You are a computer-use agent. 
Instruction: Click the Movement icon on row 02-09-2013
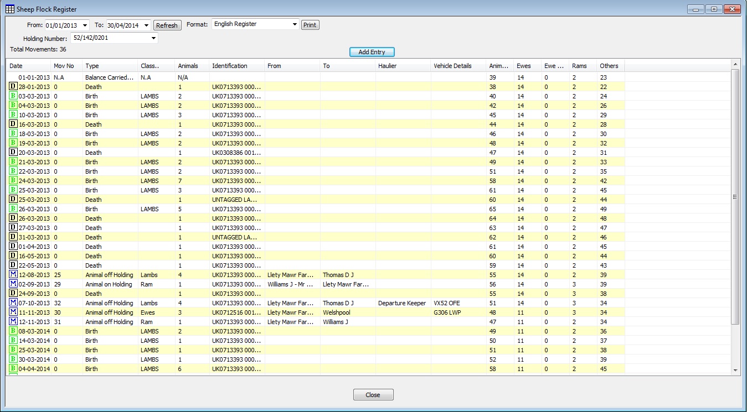point(13,284)
